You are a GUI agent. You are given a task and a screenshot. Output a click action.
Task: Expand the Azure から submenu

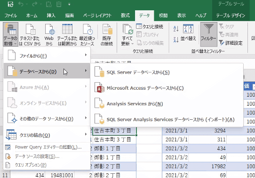pos(47,87)
